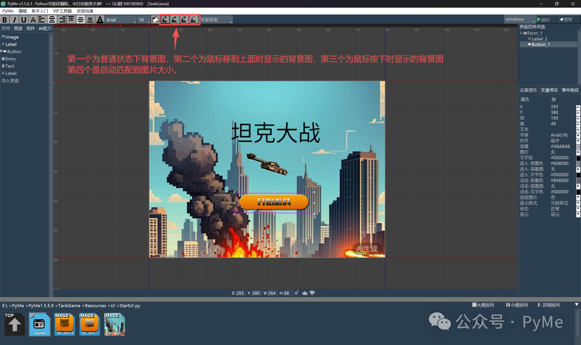Open the 编辑 menu
Image resolution: width=581 pixels, height=345 pixels.
(x=23, y=11)
